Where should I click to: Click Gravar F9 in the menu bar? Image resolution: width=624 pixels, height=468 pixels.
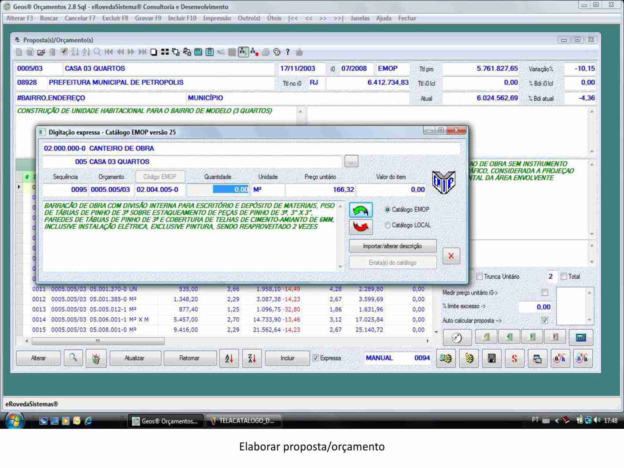pyautogui.click(x=148, y=18)
